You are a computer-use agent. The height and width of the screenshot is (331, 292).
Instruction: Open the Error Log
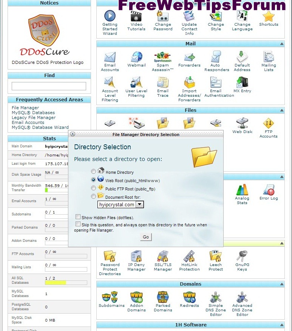click(269, 190)
